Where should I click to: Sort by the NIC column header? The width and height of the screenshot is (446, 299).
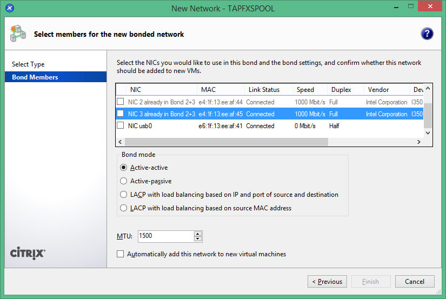click(x=162, y=90)
